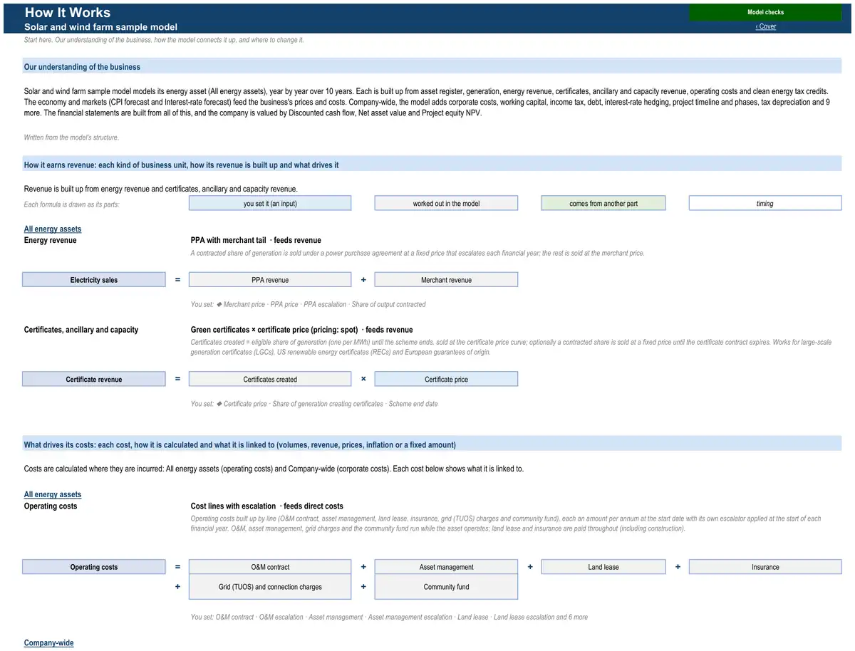Follow the ‹ Cover link
Screen dimensions: 855x651
pos(766,26)
